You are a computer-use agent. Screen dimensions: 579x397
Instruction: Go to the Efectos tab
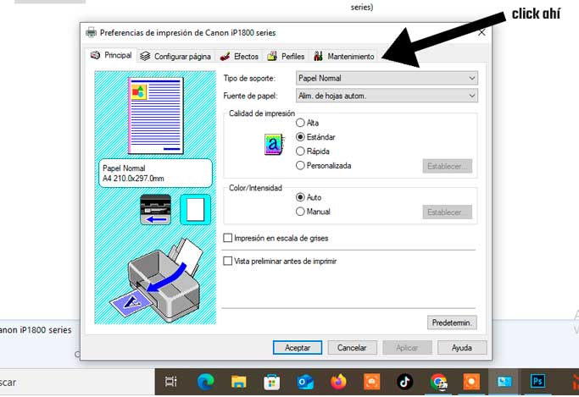click(240, 57)
